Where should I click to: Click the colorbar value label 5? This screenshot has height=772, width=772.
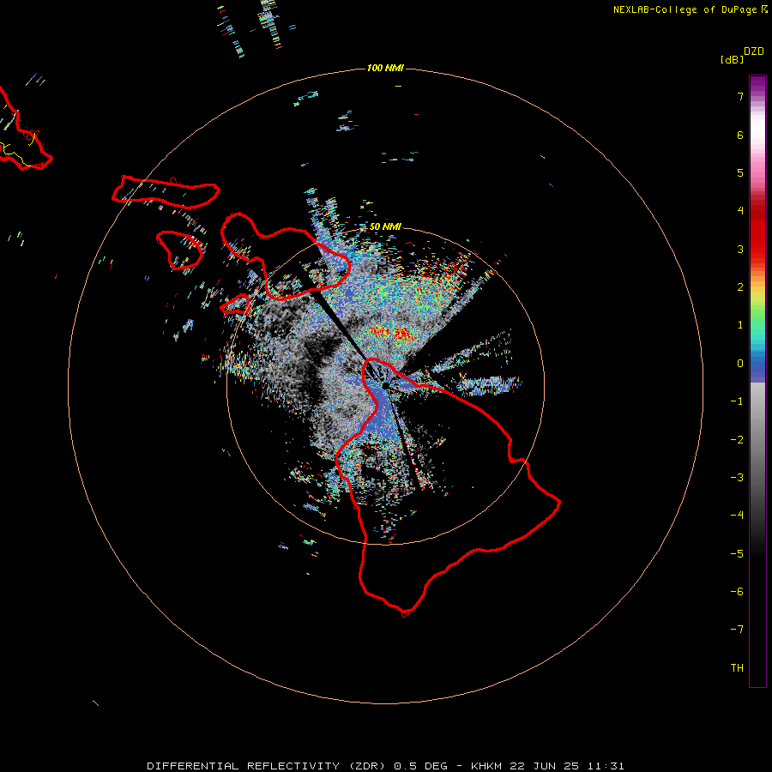[x=740, y=172]
